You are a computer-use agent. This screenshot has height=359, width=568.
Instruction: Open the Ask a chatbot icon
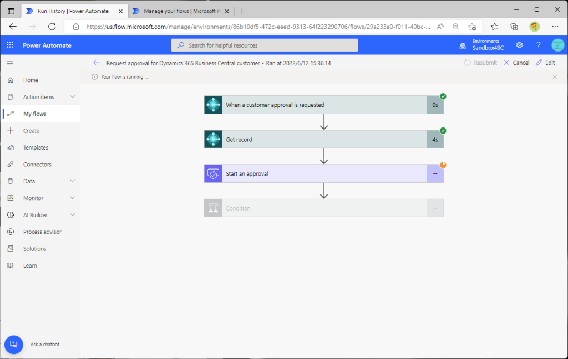(x=14, y=344)
